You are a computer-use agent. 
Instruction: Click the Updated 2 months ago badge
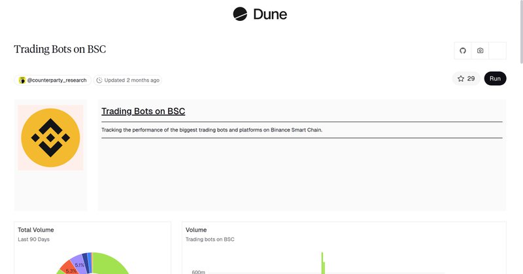[127, 80]
